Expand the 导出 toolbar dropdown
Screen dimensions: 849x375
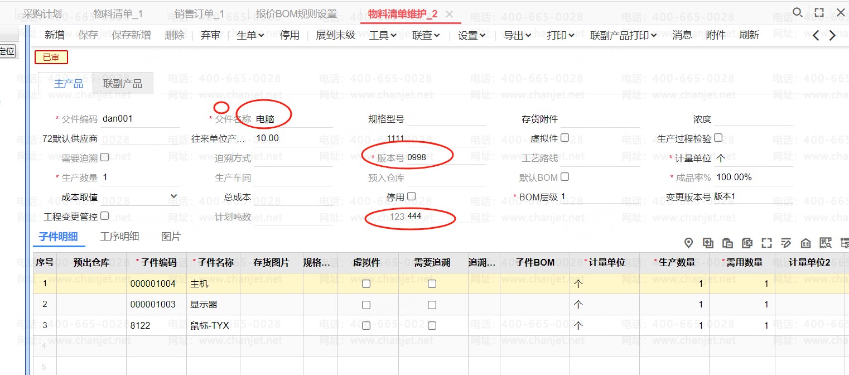point(517,35)
